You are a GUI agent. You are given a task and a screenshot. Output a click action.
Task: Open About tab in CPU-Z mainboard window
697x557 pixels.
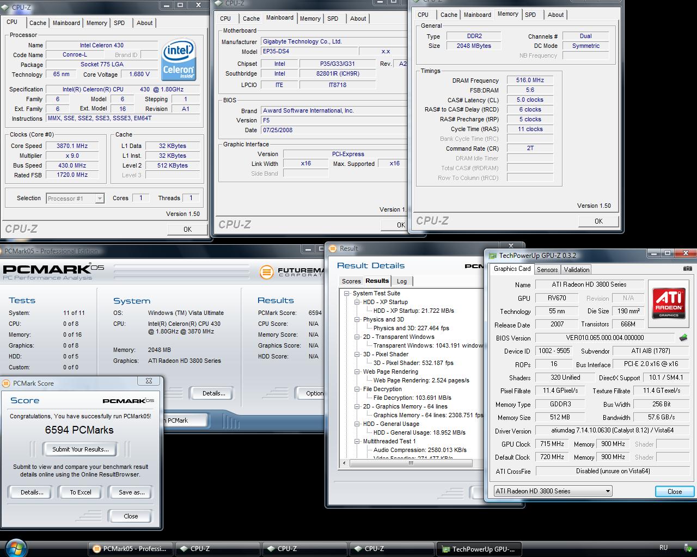[x=358, y=18]
